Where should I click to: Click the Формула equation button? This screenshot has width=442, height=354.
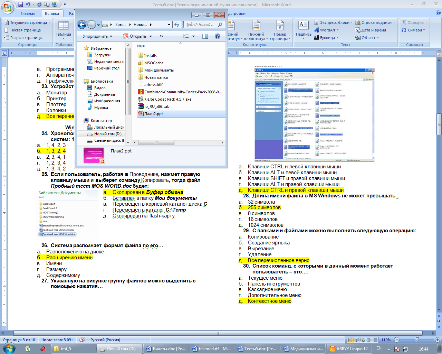[414, 22]
